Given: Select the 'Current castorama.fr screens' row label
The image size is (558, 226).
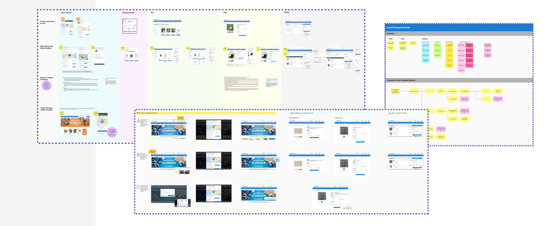Looking at the screenshot, I should [x=47, y=22].
